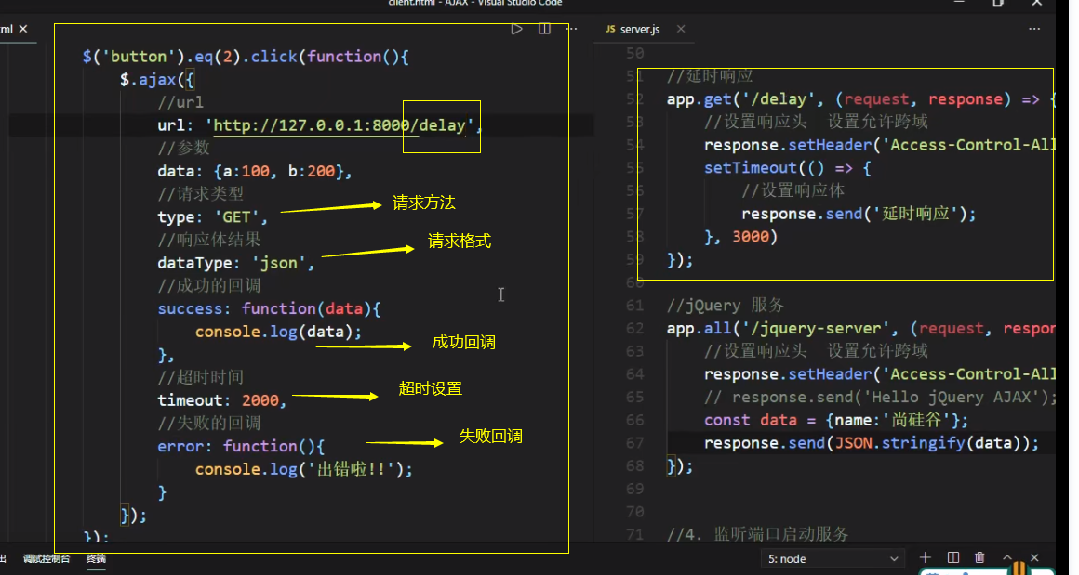Viewport: 1079px width, 575px height.
Task: Click line number 67 in server.js gutter
Action: click(635, 443)
